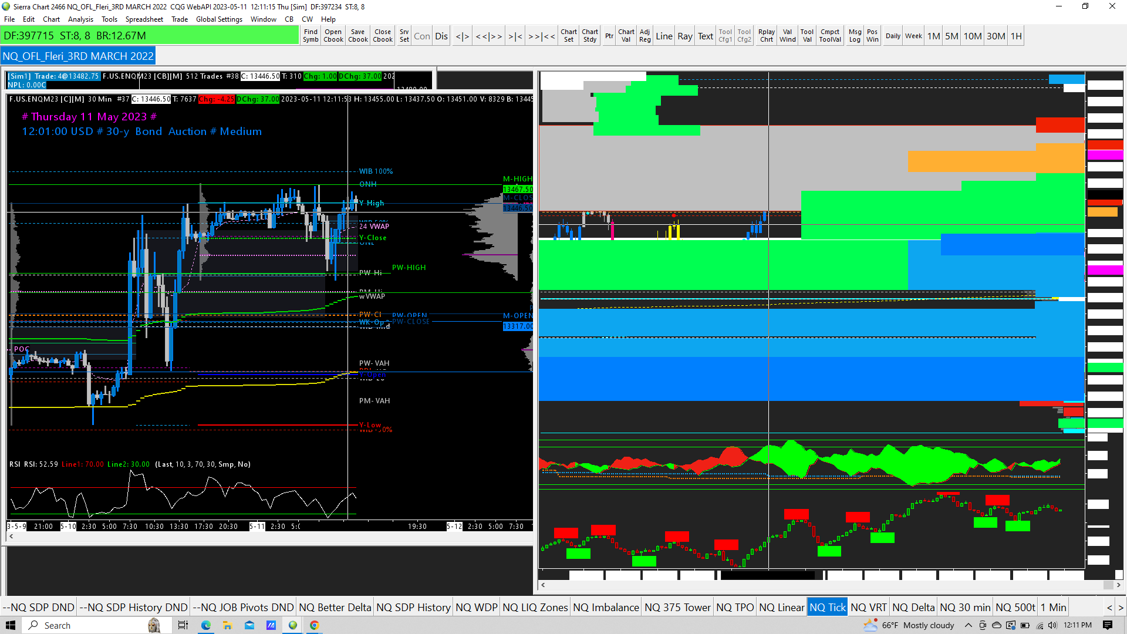Select the Line drawing tool
Viewport: 1127px width, 634px height.
(x=664, y=36)
